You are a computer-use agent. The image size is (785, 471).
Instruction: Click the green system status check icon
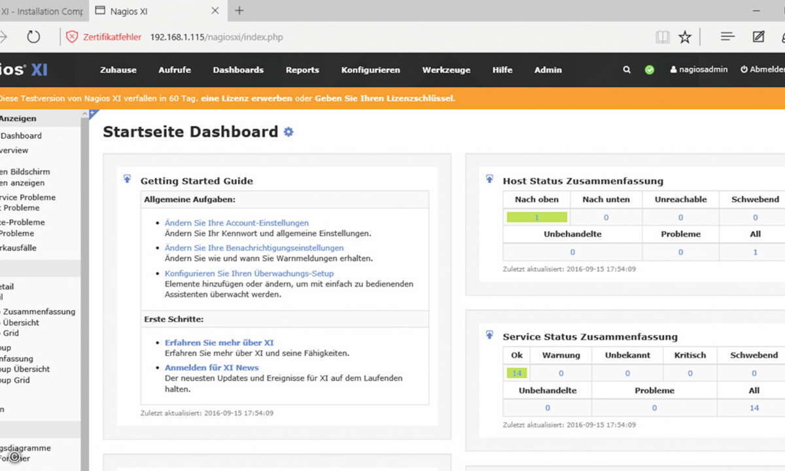pos(649,70)
